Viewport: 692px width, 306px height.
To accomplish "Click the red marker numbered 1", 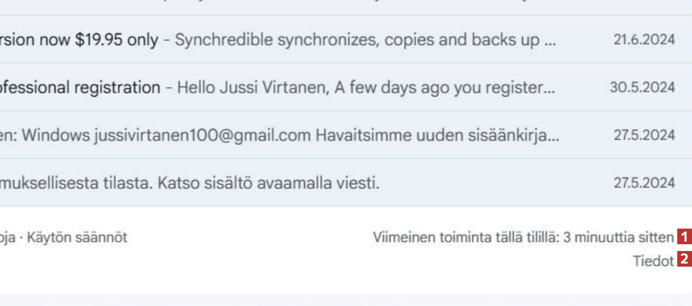I will point(683,236).
